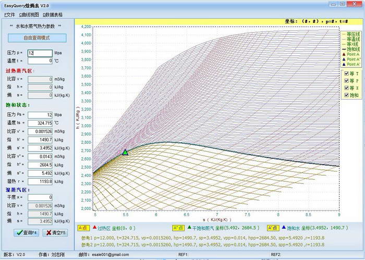Screen dimensions: 365x260
Task: Click the green triangle marker on the saturation curve
Action: click(x=125, y=152)
